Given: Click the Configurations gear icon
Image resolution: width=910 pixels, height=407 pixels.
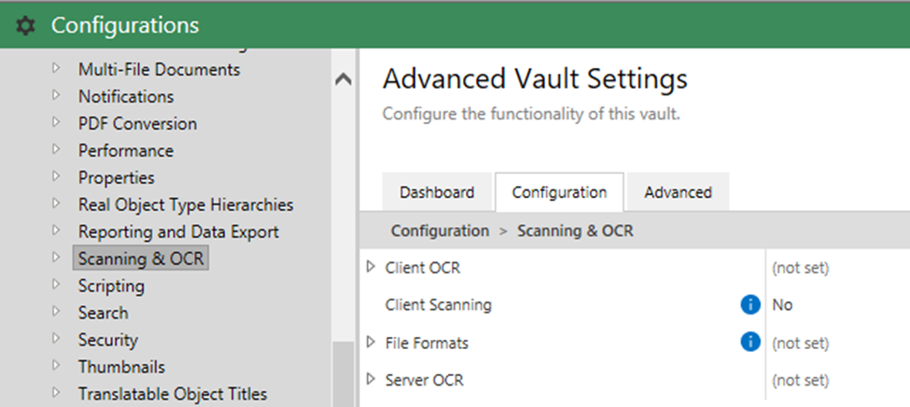Looking at the screenshot, I should [25, 26].
